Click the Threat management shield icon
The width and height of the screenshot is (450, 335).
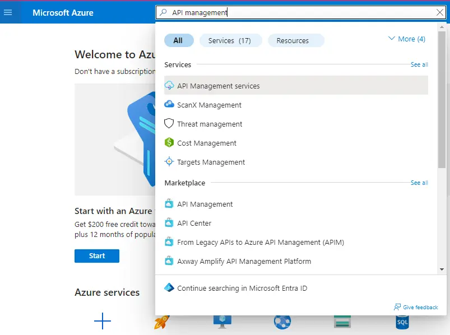tap(169, 124)
